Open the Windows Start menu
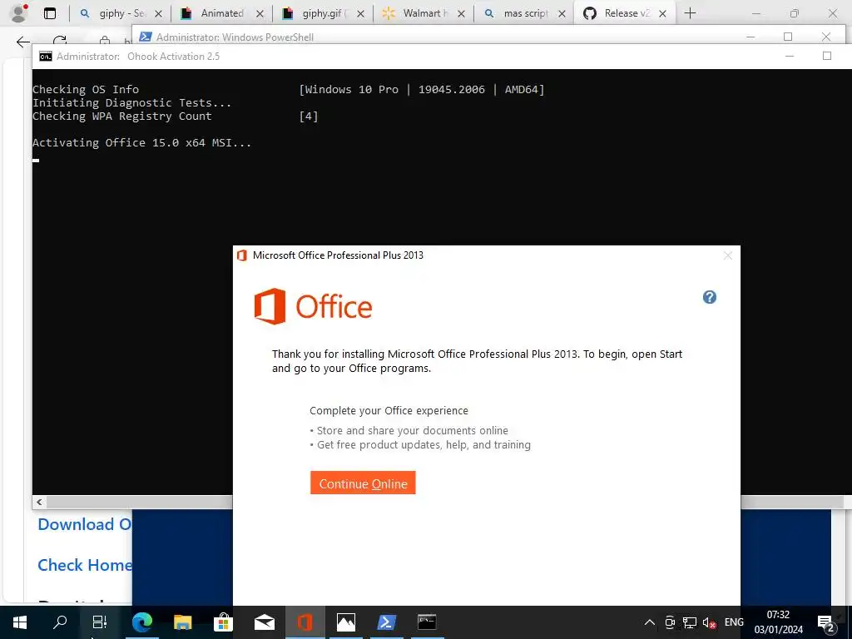Viewport: 852px width, 639px height. click(x=20, y=622)
